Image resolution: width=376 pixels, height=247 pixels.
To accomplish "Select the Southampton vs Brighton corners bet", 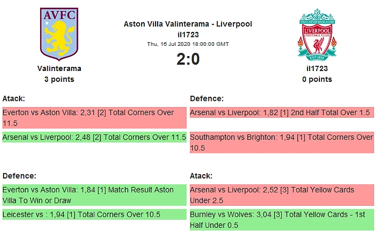I will [x=282, y=143].
